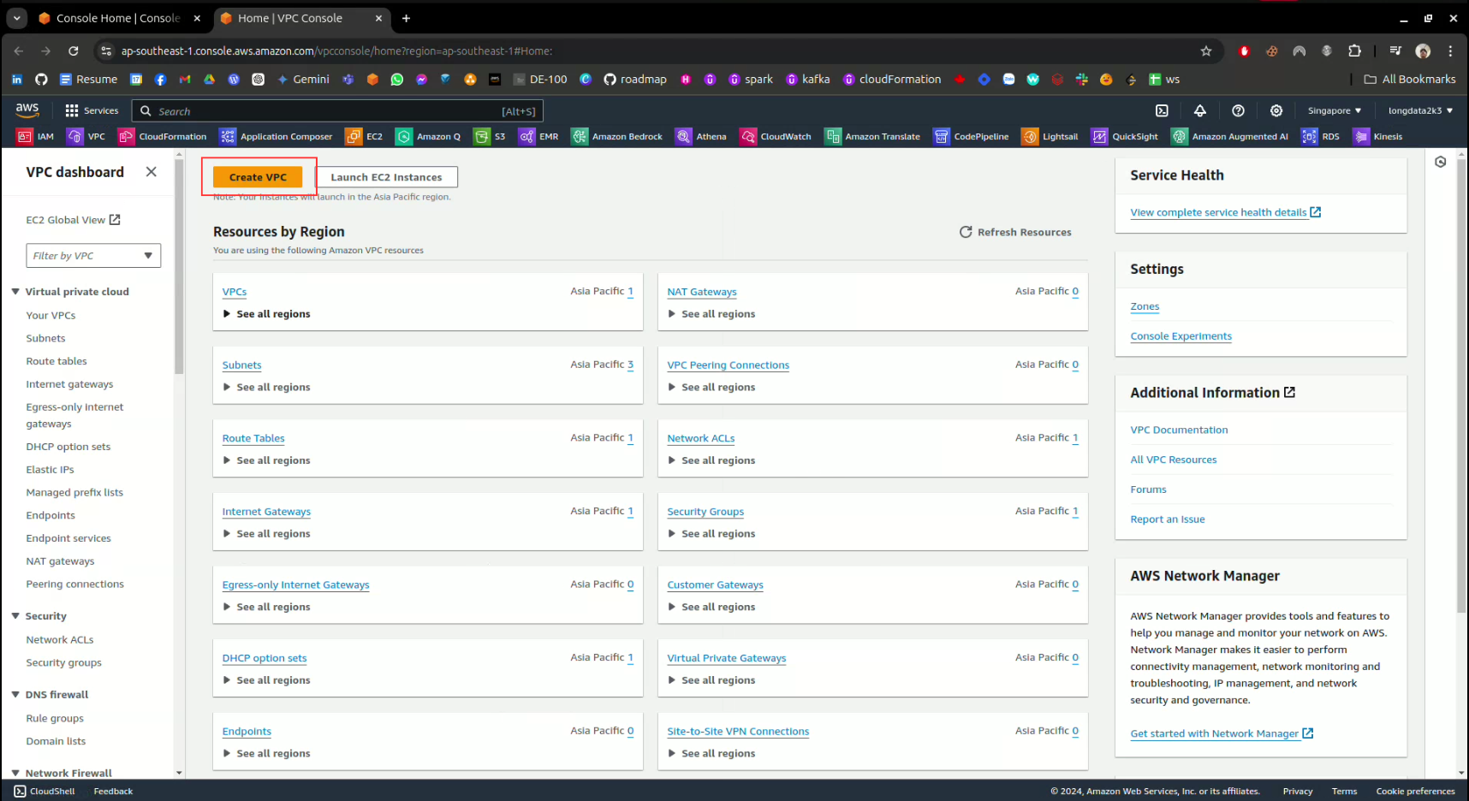Click the S3 shortcut icon in favorites bar
The height and width of the screenshot is (801, 1469).
click(482, 137)
